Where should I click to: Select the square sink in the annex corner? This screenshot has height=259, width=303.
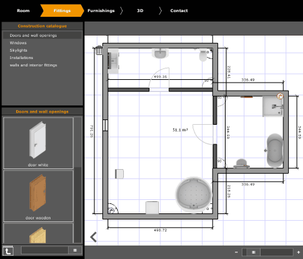[273, 107]
